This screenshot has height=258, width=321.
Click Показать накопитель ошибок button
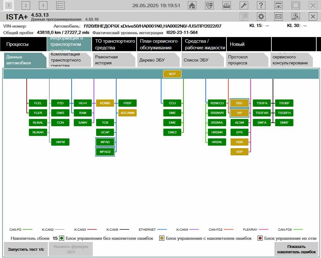coord(296,249)
